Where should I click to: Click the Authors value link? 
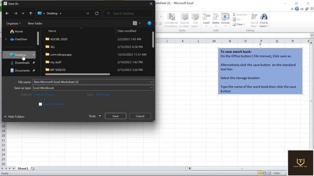[44, 94]
